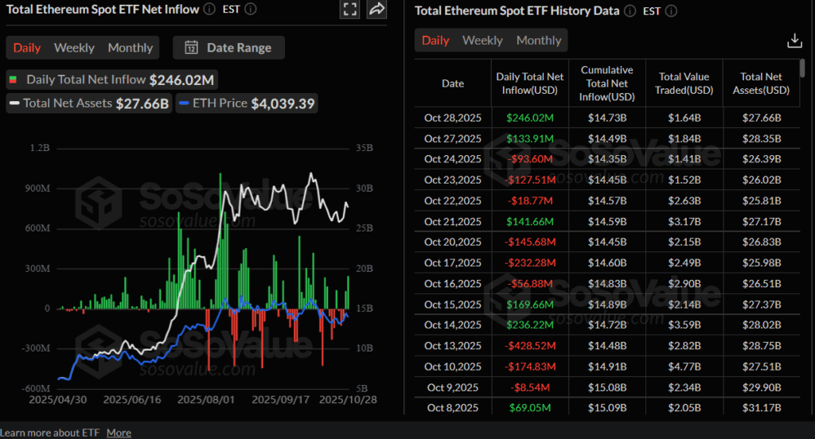Click the share arrow icon
Image resolution: width=815 pixels, height=439 pixels.
click(x=376, y=10)
